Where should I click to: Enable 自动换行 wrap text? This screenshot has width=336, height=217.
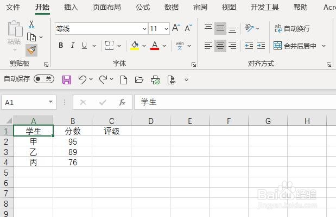(x=292, y=28)
